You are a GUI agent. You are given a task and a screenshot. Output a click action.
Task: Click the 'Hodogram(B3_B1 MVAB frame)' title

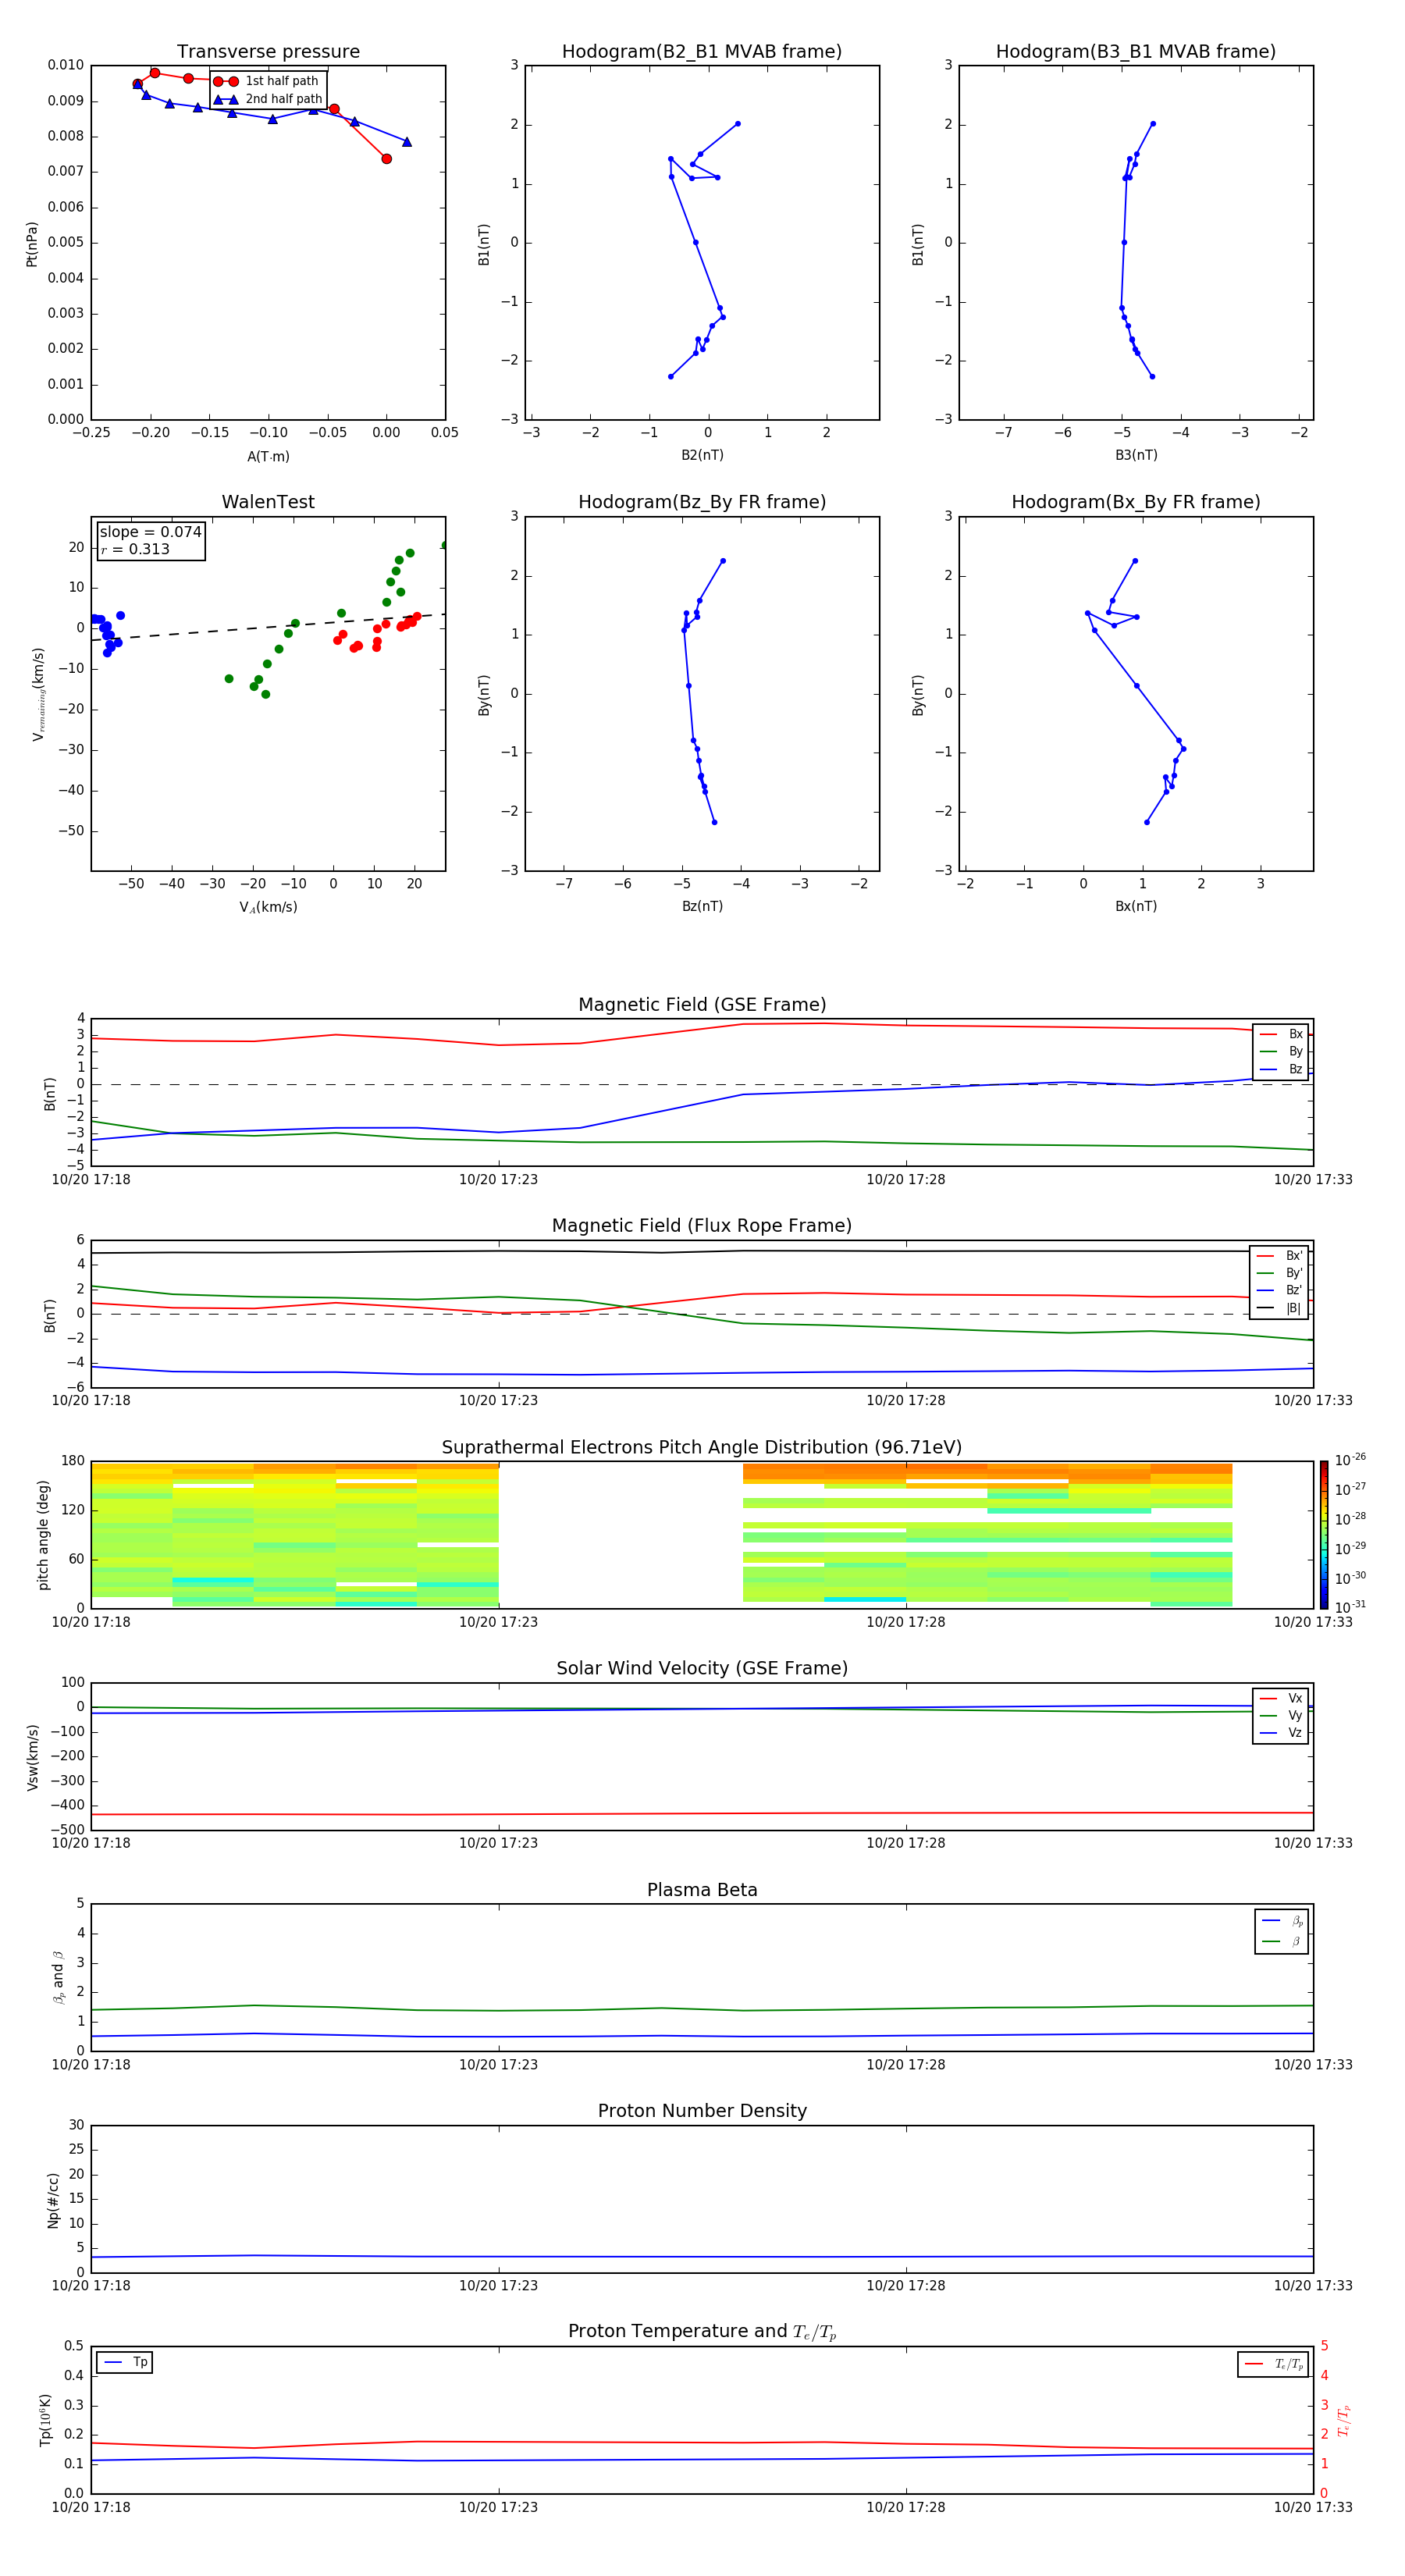click(1136, 52)
